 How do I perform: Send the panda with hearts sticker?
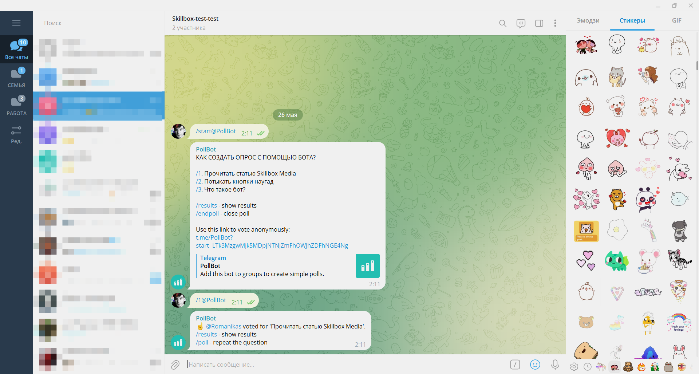pyautogui.click(x=648, y=200)
